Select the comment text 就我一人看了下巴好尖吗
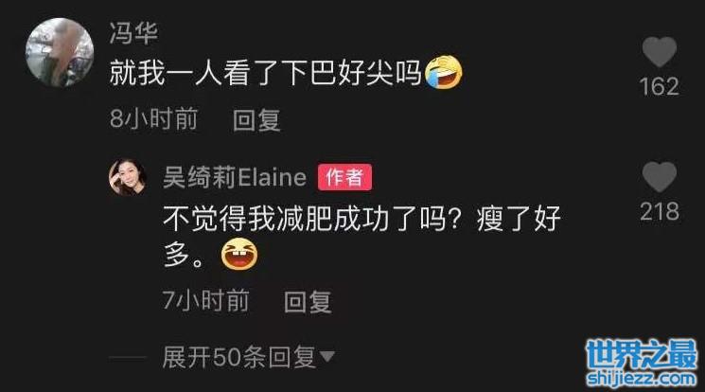The height and width of the screenshot is (392, 705). (266, 73)
